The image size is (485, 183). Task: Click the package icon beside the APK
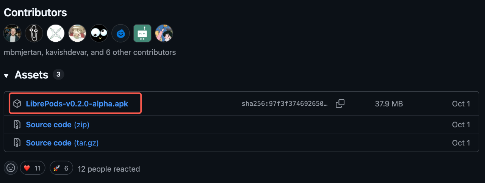pos(17,103)
